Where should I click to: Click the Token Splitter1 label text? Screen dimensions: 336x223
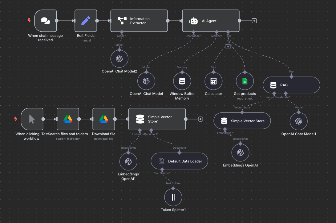[173, 210]
